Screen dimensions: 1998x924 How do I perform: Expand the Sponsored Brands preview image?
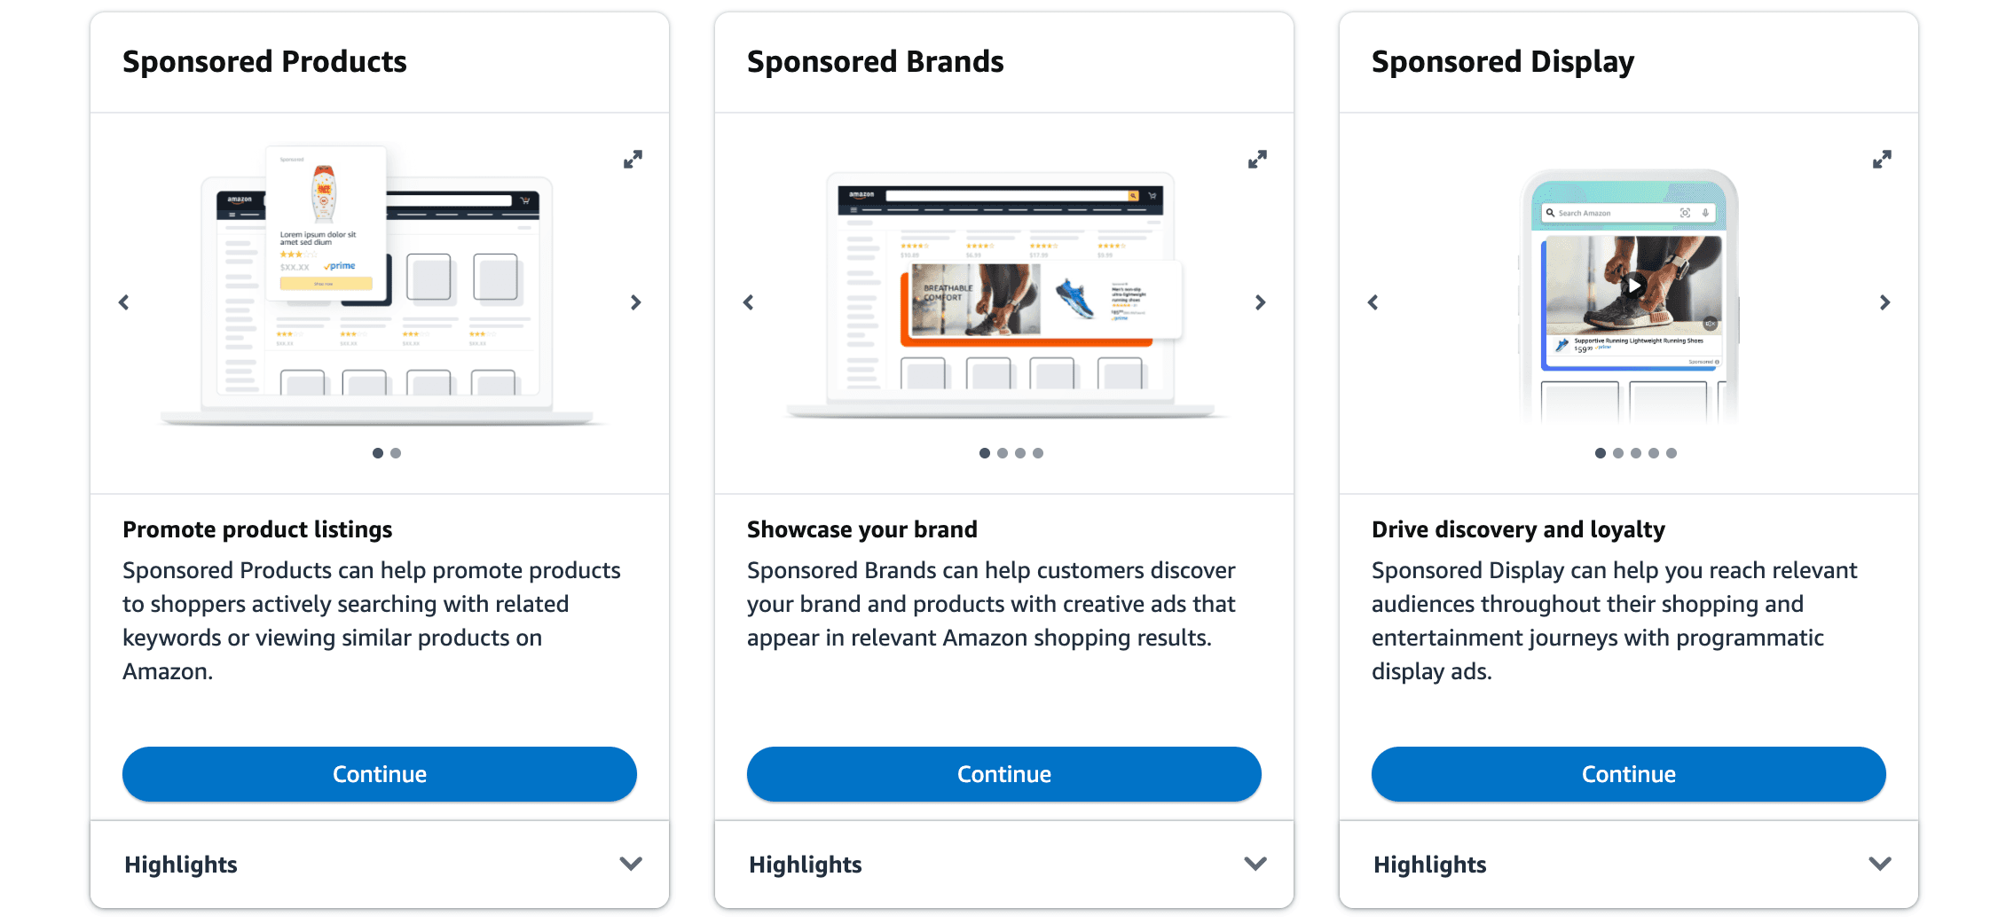[1257, 160]
